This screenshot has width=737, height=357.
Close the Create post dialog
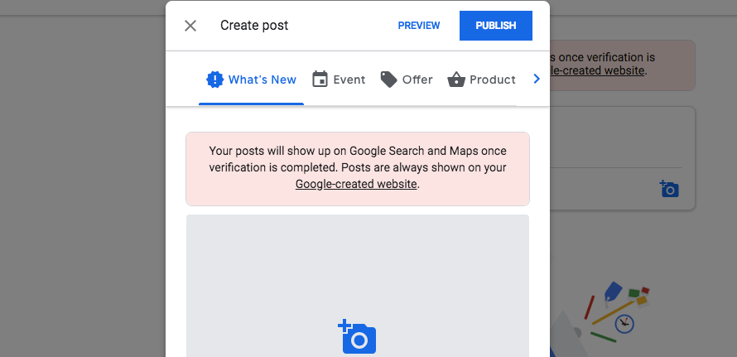point(190,26)
